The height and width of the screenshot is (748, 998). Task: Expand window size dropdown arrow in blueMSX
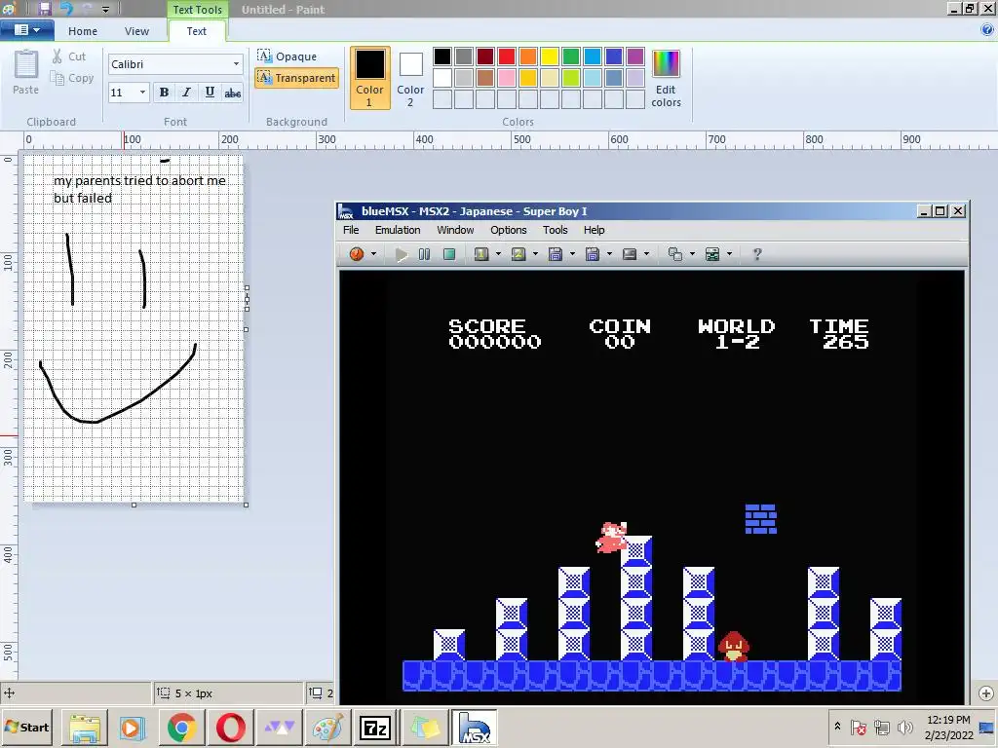(693, 254)
